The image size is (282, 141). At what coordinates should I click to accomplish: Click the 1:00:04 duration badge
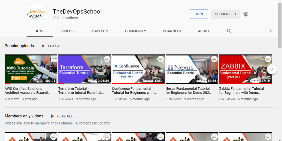(50, 81)
